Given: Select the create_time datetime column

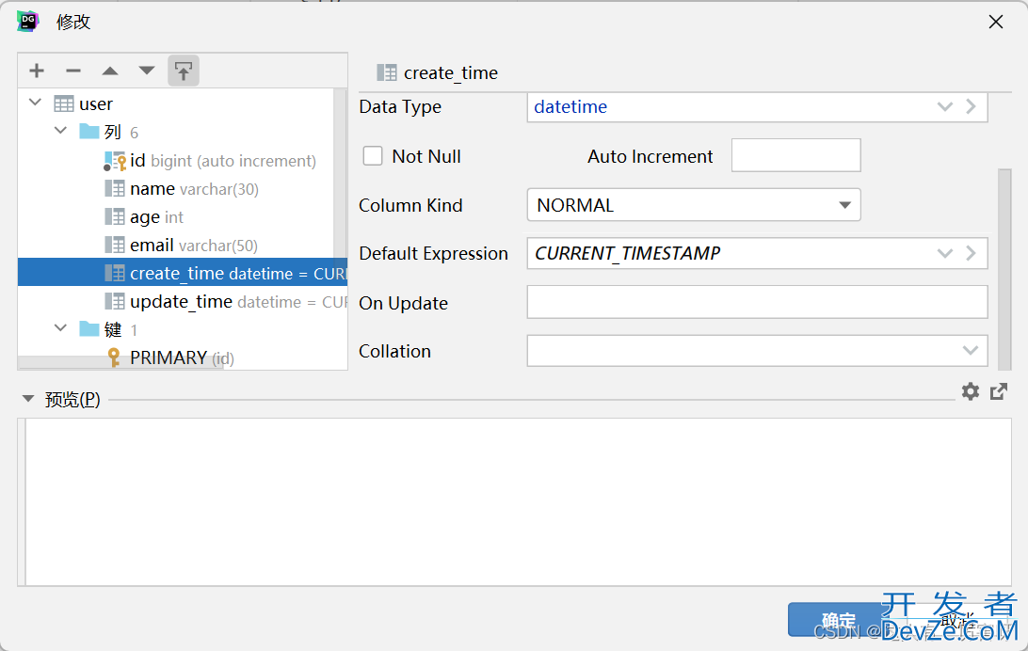Looking at the screenshot, I should pyautogui.click(x=183, y=273).
